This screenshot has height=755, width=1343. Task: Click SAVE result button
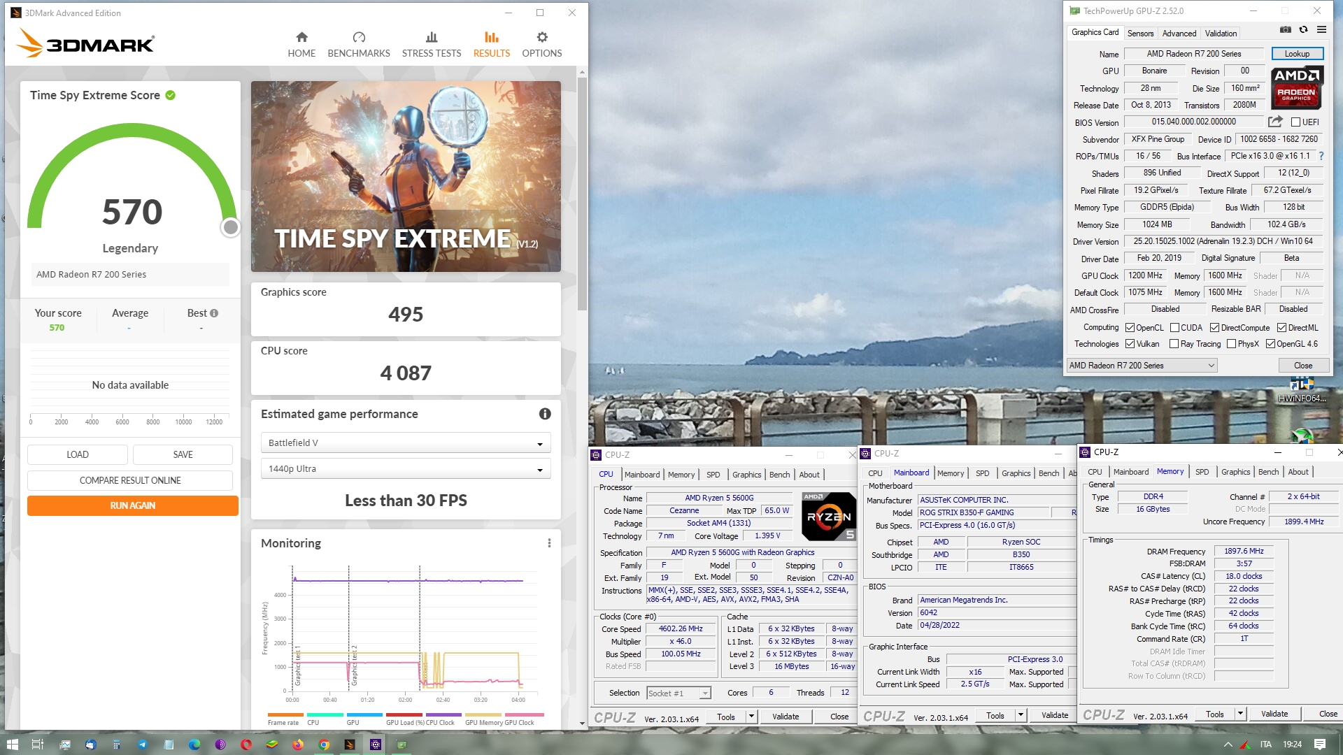(x=183, y=454)
